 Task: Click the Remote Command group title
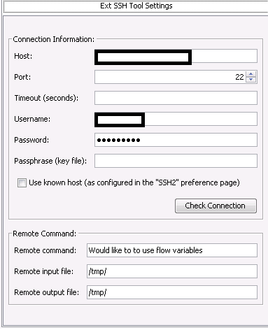45,234
